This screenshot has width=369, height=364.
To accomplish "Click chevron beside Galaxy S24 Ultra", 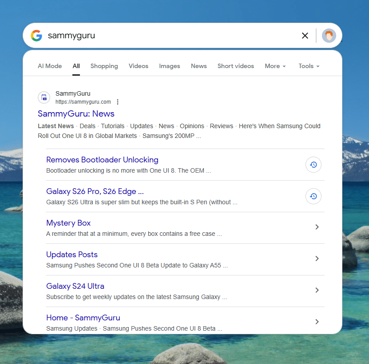I will (x=317, y=290).
